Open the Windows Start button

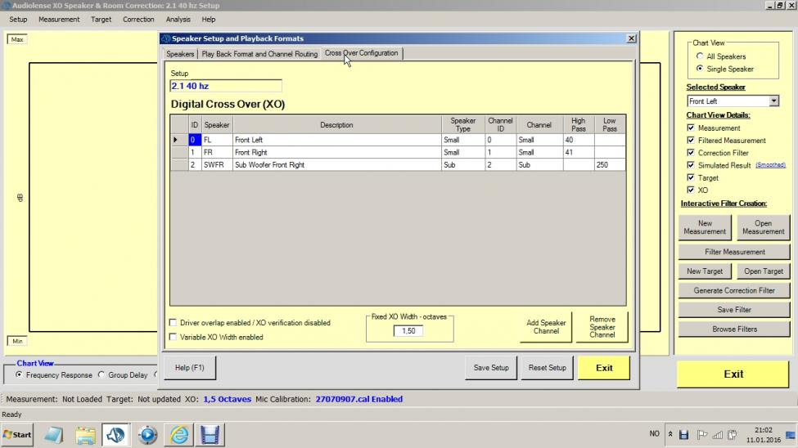(x=17, y=435)
